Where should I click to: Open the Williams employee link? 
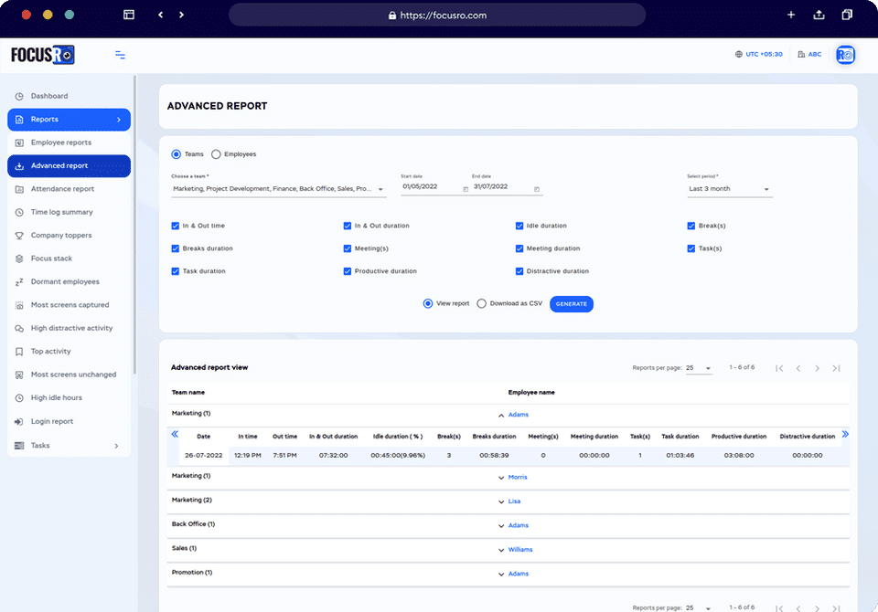(520, 550)
